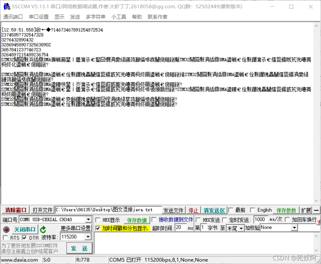This screenshot has width=321, height=264.
Task: Disable the highlighted 加时间戳和分包显示 option
Action: coord(98,228)
